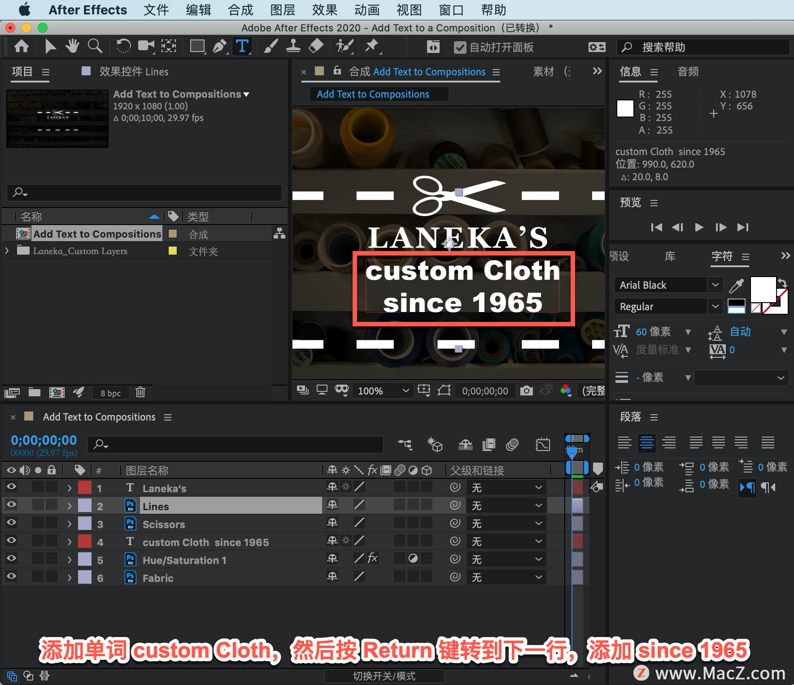Enable motion blur icon in timeline header

pos(512,445)
